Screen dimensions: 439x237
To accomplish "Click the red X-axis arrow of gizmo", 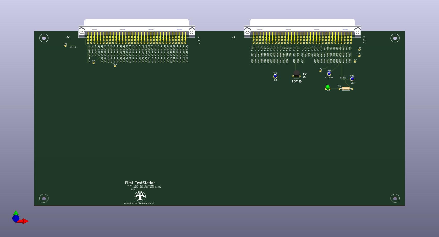I will click(x=25, y=221).
